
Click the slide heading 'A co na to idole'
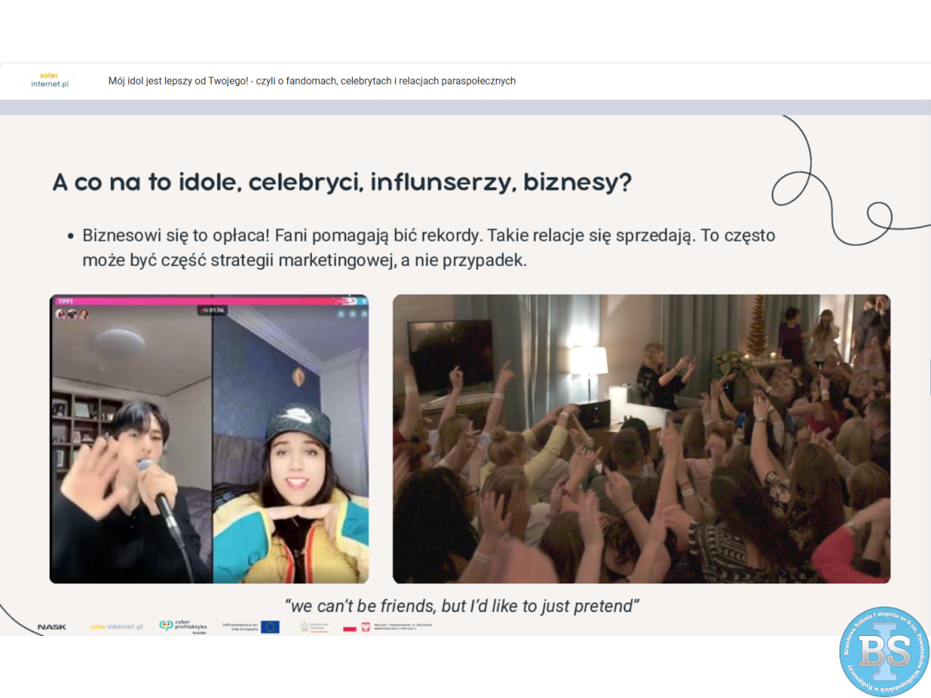341,182
